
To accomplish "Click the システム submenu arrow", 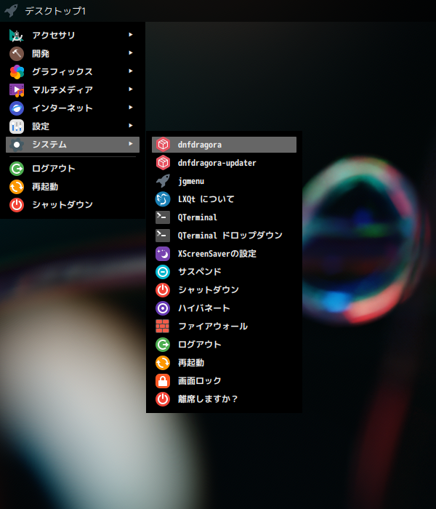I will coord(130,143).
